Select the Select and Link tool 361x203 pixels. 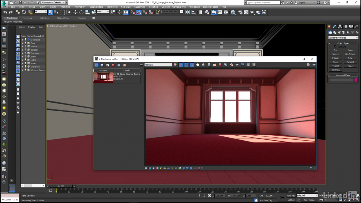pos(18,12)
